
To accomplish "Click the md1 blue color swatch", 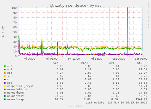I will 5,70.
